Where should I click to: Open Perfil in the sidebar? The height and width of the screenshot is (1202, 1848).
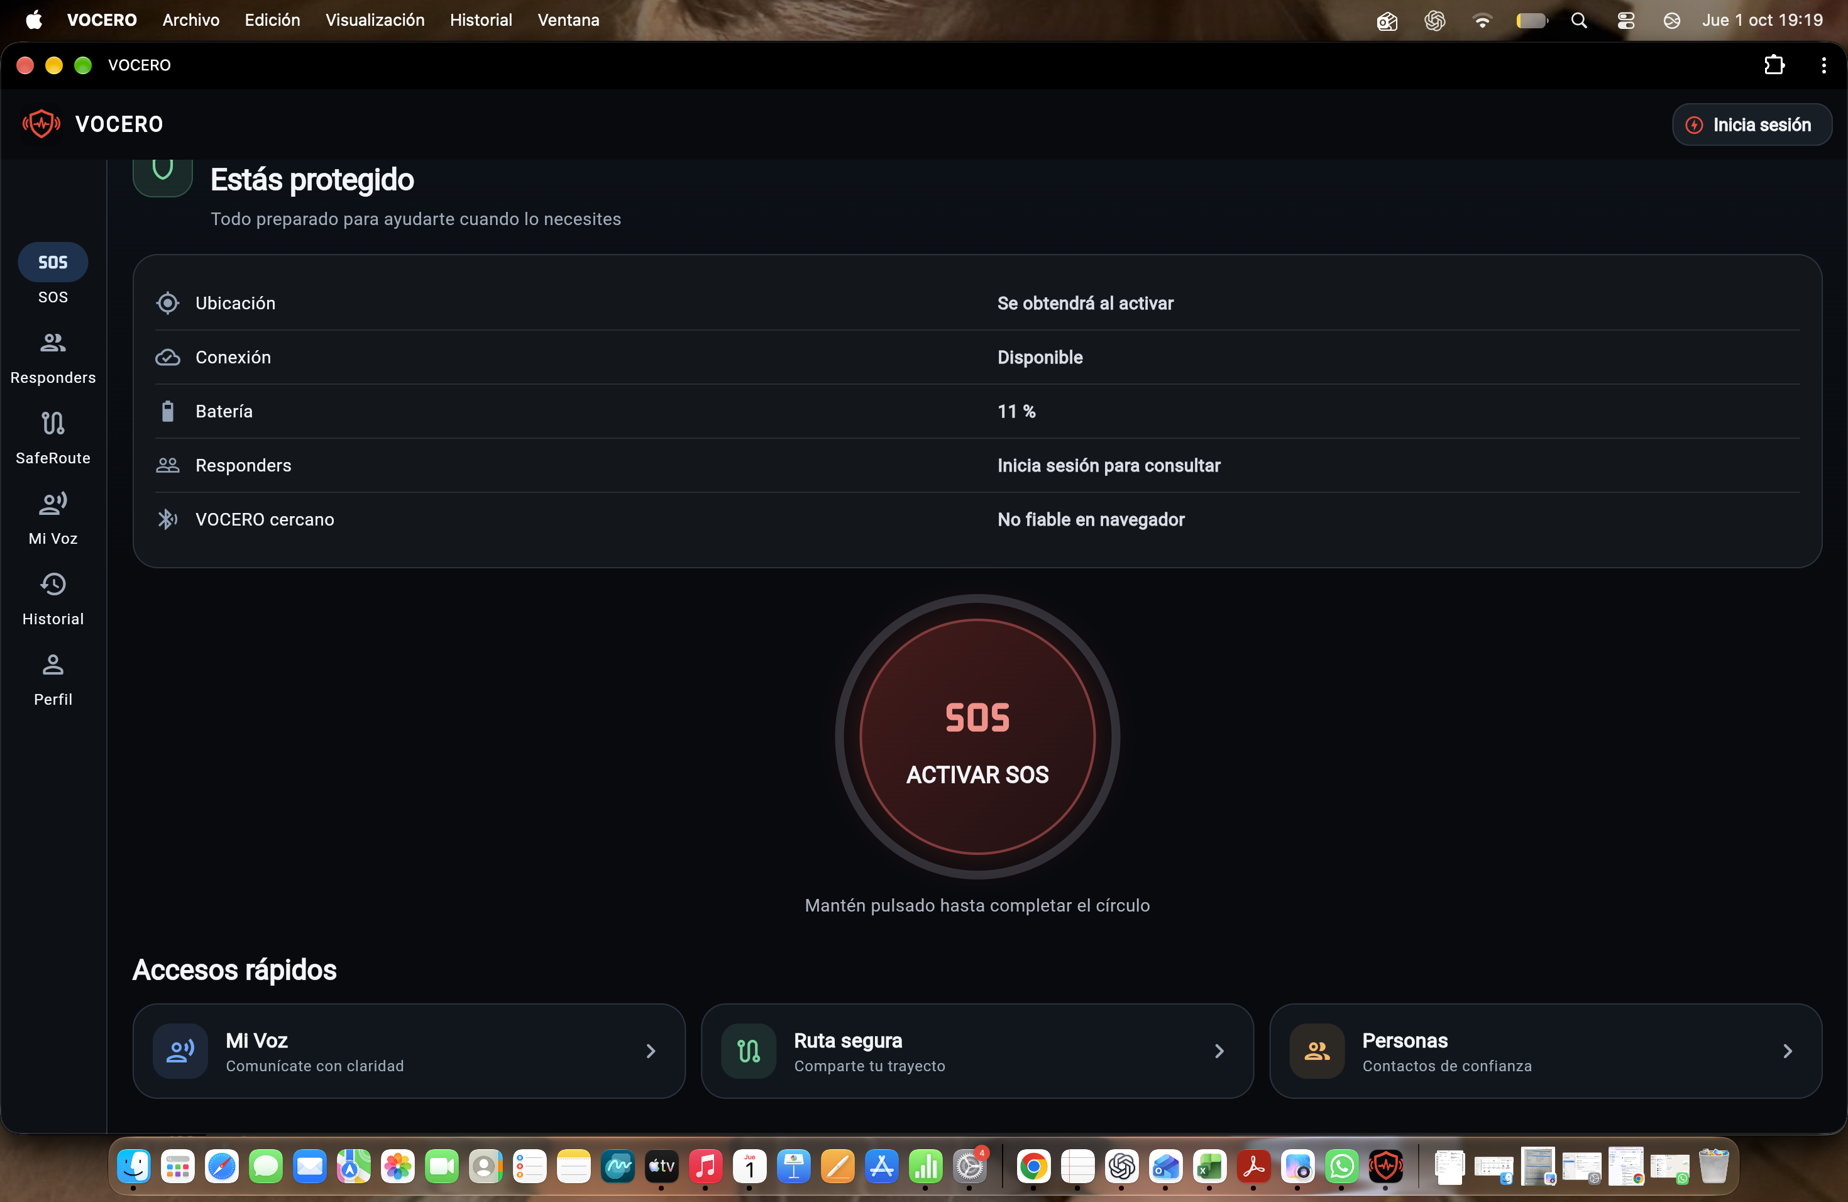(x=53, y=680)
